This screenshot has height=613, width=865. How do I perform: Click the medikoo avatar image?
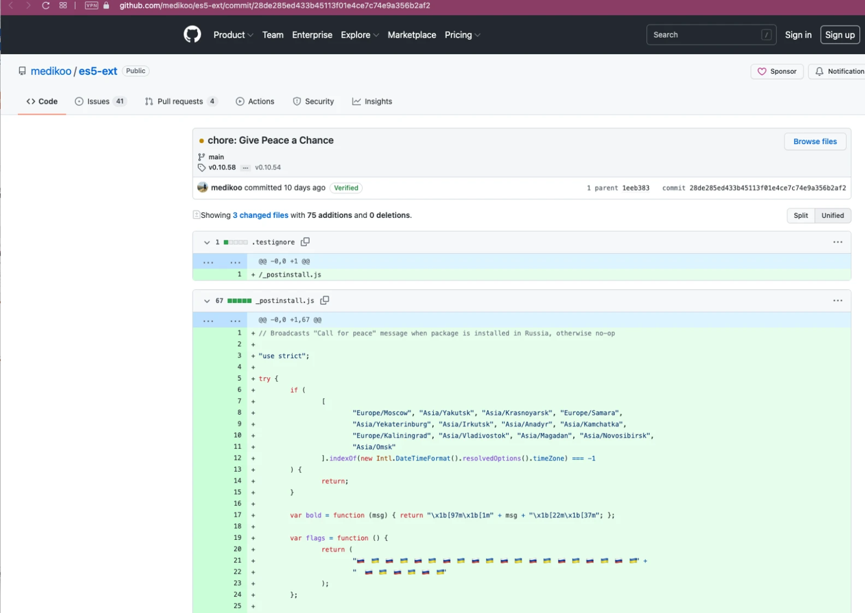(x=203, y=187)
